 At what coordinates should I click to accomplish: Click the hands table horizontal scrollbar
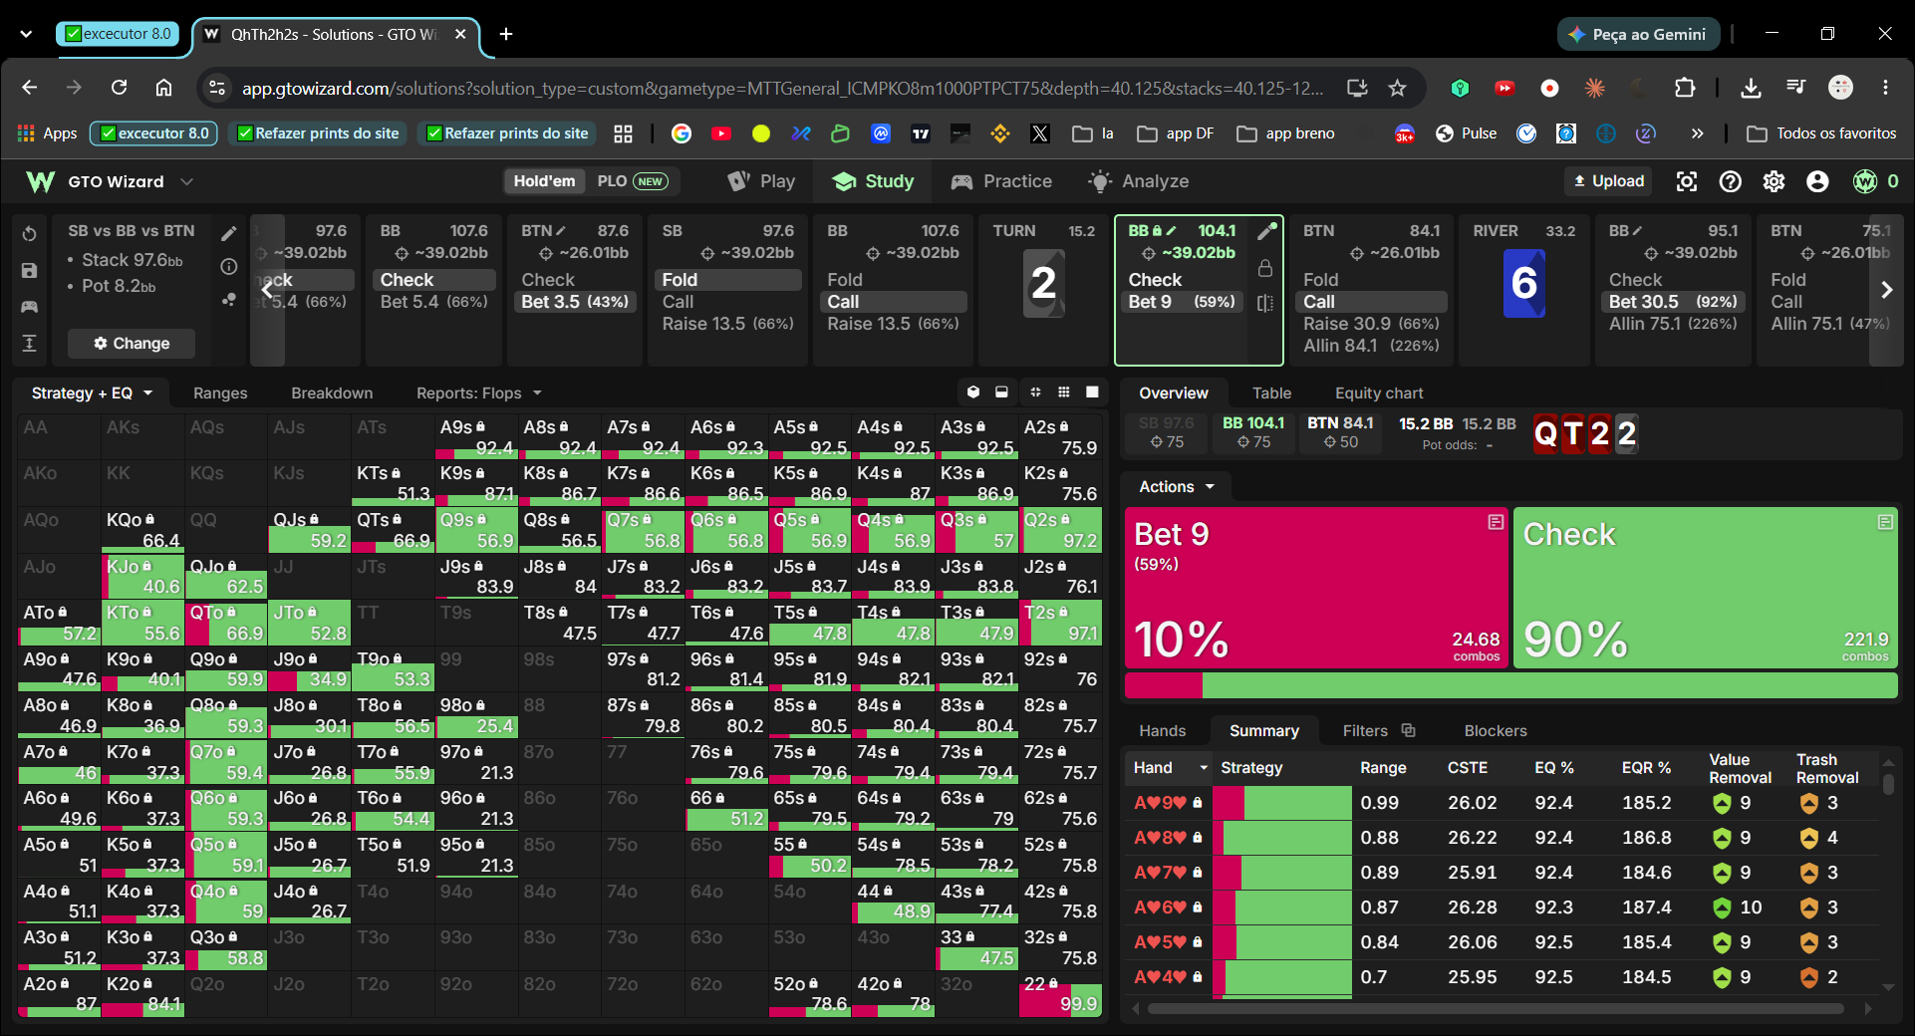pyautogui.click(x=1495, y=1009)
